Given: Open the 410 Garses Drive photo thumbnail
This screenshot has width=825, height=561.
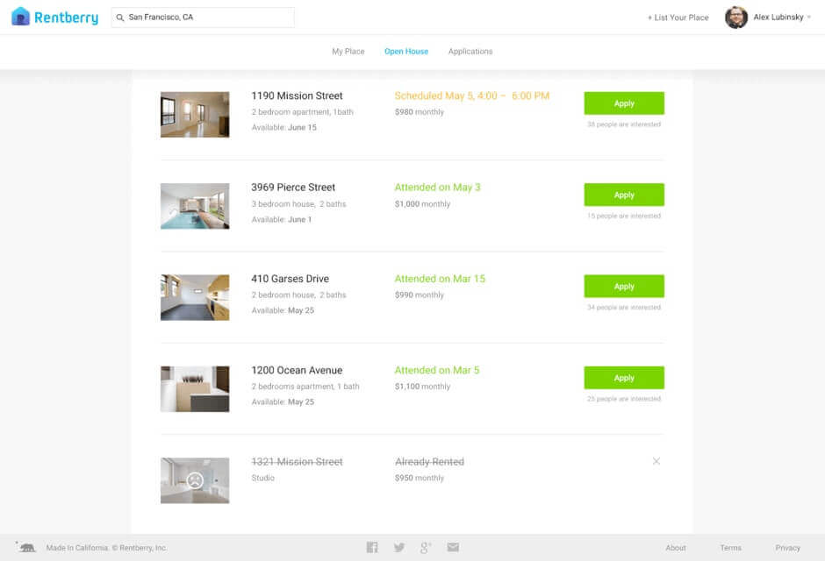Looking at the screenshot, I should (195, 297).
